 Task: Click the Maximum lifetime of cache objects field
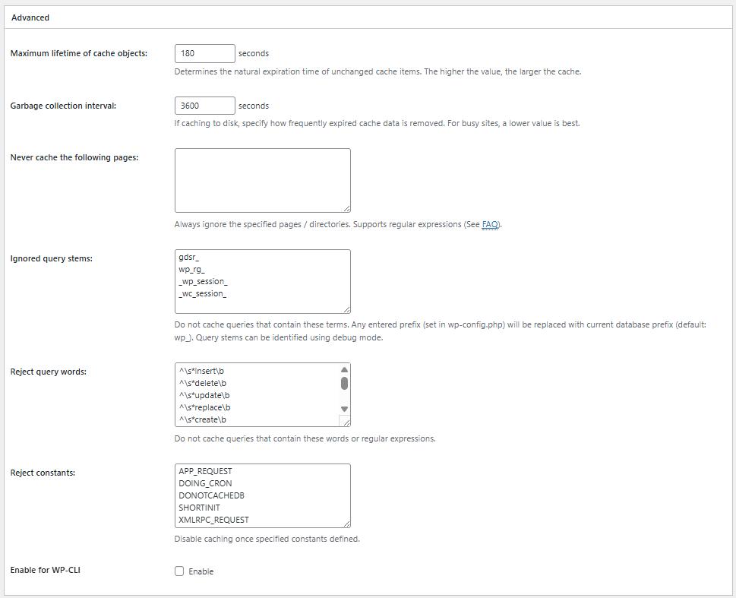coord(204,54)
